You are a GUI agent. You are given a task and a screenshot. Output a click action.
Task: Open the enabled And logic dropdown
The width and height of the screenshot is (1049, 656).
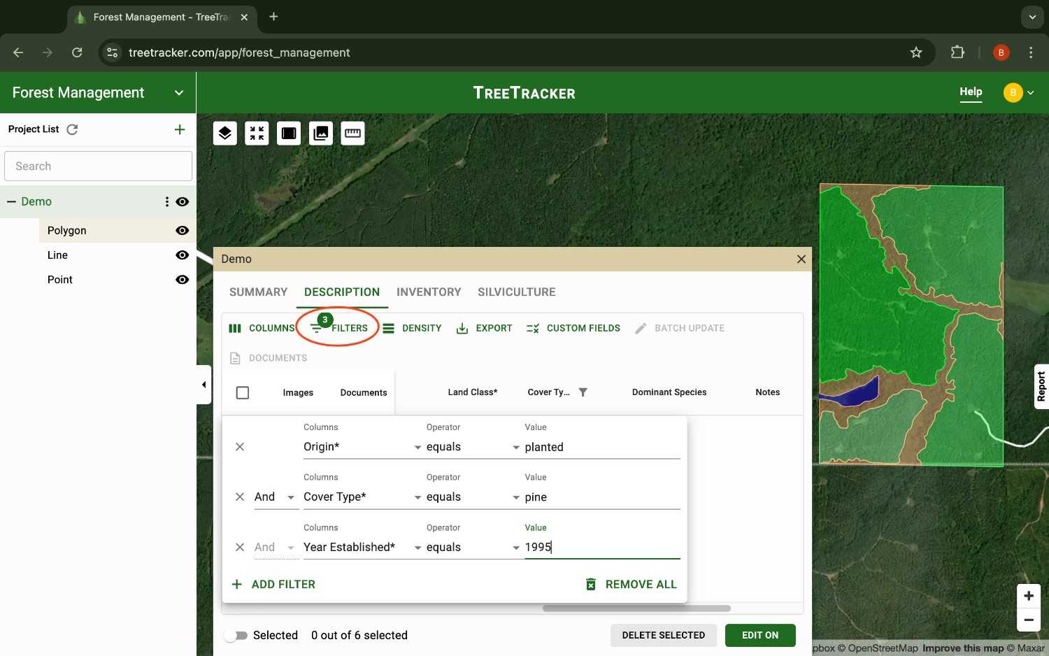click(x=275, y=497)
